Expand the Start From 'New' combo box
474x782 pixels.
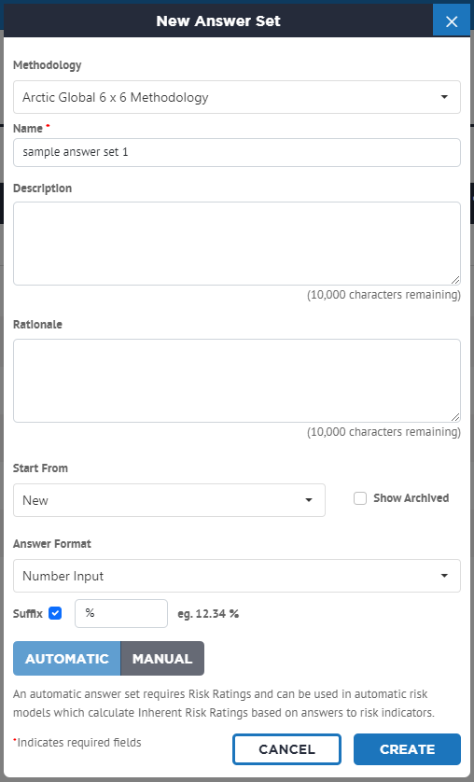[x=169, y=500]
